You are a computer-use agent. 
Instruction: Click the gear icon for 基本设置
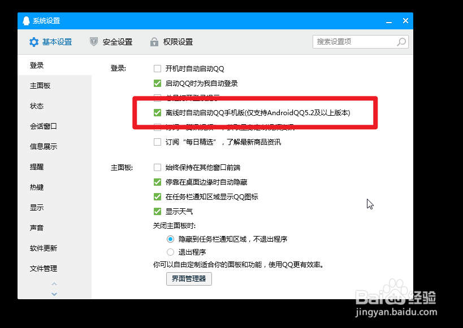pyautogui.click(x=34, y=42)
